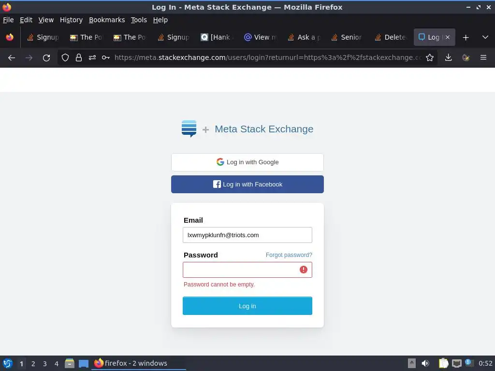This screenshot has height=371, width=495.
Task: Open tracking protection shield icon
Action: 65,57
